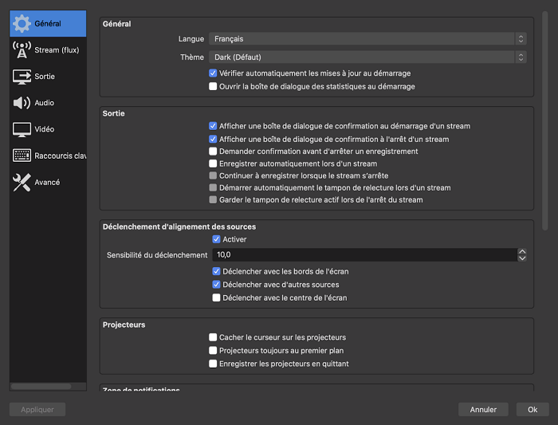Disable automatic update check at startup
558x425 pixels.
pyautogui.click(x=213, y=73)
